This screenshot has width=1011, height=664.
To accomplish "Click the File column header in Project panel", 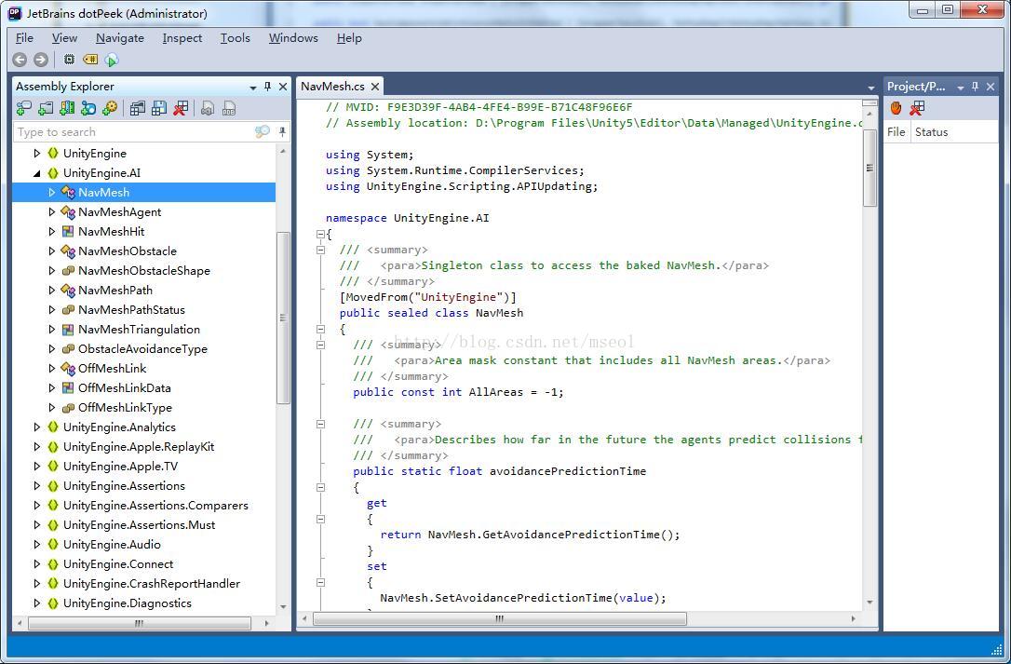I will [x=896, y=131].
